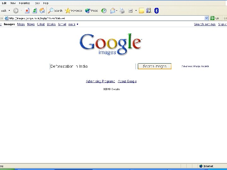Screen dimensions: 227x170
Task: Click the Google Images logo
Action: click(111, 44)
